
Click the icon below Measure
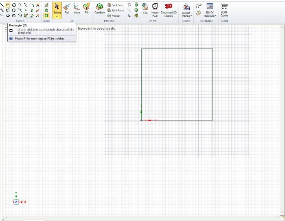point(199,13)
